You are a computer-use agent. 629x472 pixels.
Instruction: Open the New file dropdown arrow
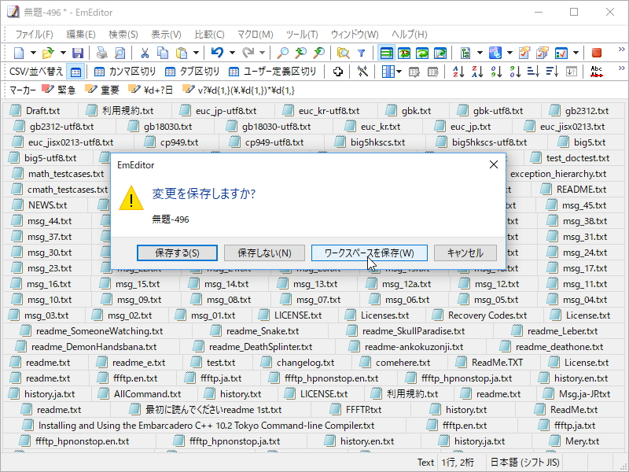pos(33,53)
